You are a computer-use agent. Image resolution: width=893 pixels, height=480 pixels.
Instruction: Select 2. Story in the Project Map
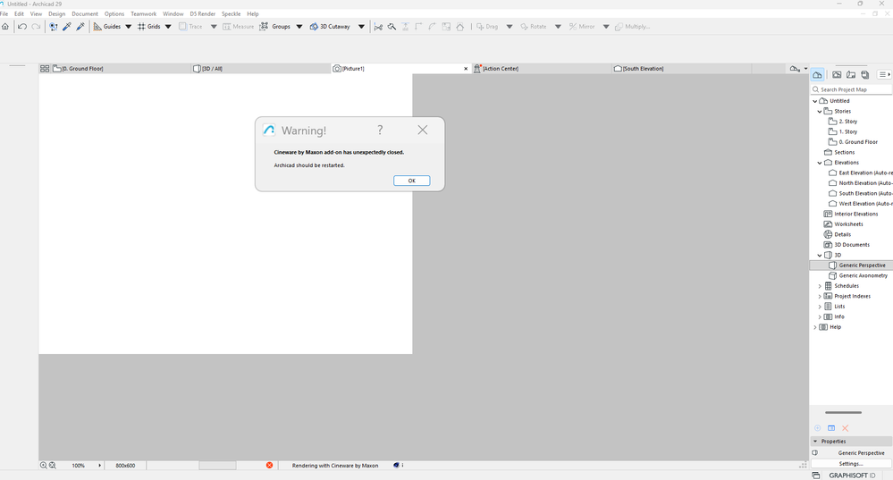click(x=847, y=122)
